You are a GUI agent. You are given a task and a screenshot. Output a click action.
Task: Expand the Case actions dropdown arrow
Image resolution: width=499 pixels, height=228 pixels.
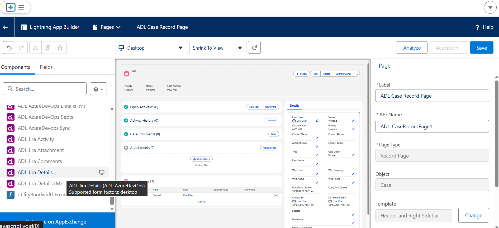(x=357, y=74)
